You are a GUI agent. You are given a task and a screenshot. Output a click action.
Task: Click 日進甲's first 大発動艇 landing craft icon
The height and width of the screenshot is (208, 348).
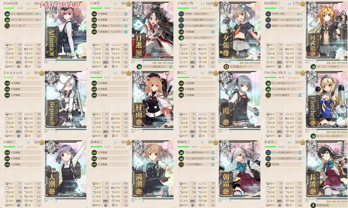coord(94,14)
